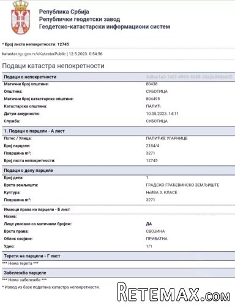235x307 pixels.
Task: Click top 'Број листа непокретности: 12745' line
Action: click(35, 44)
